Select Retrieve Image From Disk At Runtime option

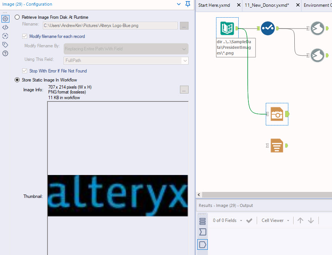(x=17, y=17)
